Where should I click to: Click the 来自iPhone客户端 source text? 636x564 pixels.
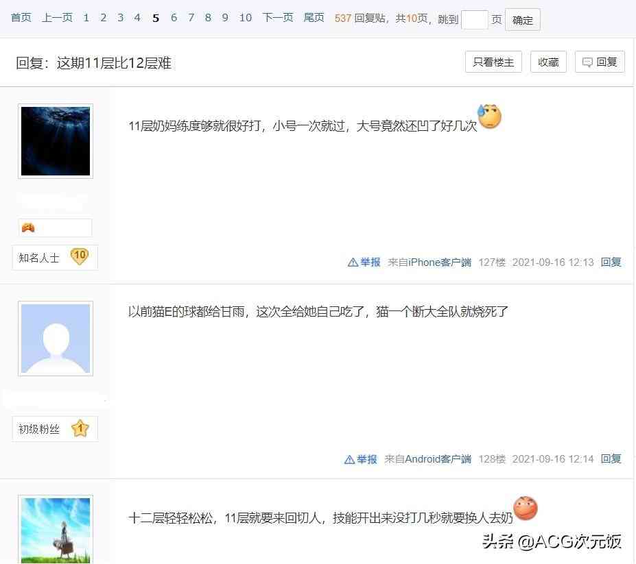coord(429,262)
